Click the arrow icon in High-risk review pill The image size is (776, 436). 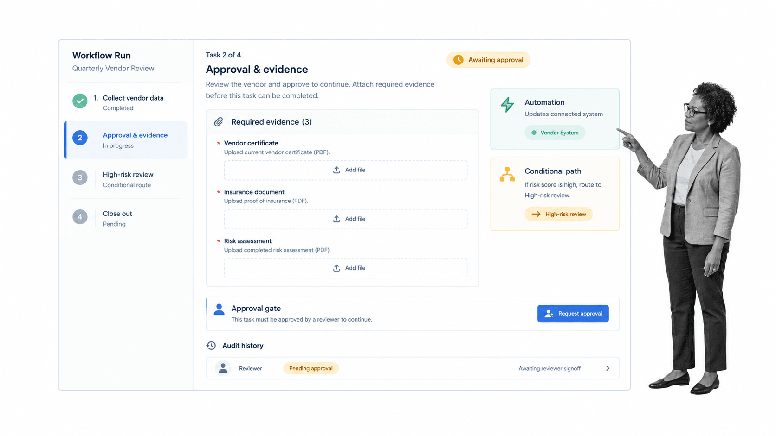click(x=536, y=214)
